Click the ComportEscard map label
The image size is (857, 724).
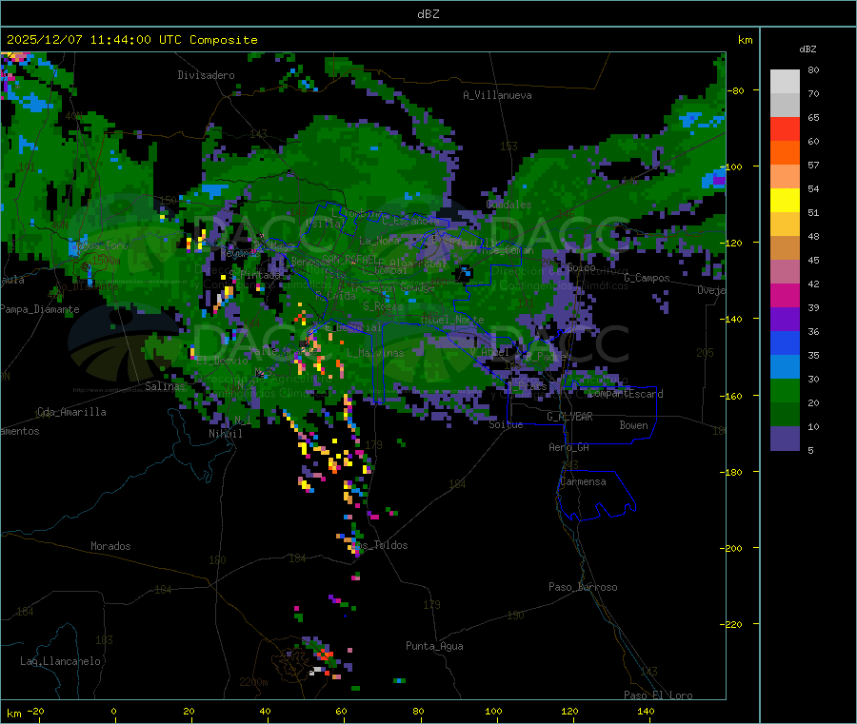[626, 394]
